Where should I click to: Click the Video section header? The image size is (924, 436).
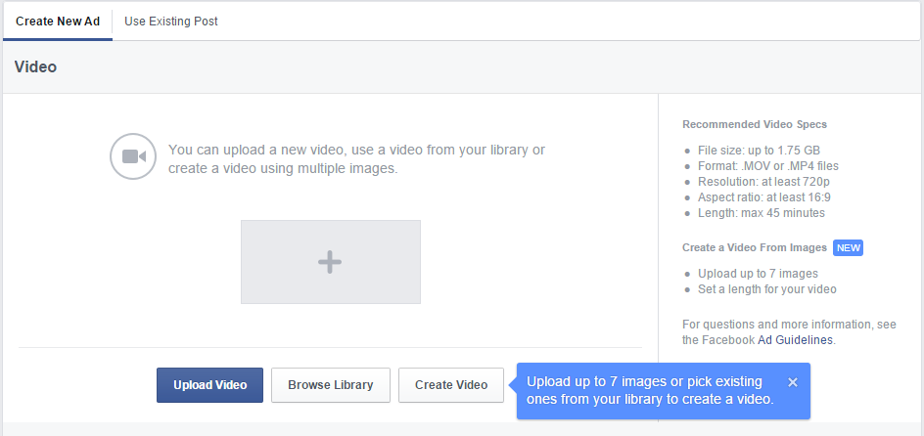[36, 67]
